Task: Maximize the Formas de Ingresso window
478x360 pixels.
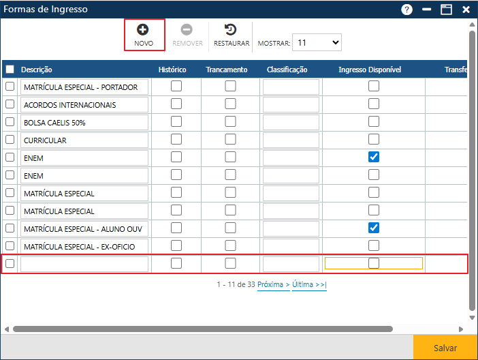Action: pos(446,10)
